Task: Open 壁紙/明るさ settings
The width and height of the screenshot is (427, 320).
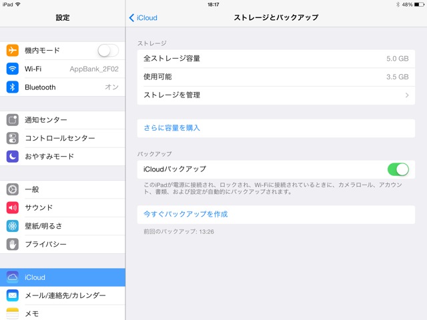Action: [x=63, y=226]
